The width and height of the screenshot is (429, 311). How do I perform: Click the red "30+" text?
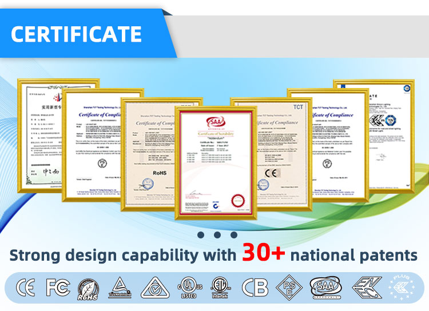264,252
